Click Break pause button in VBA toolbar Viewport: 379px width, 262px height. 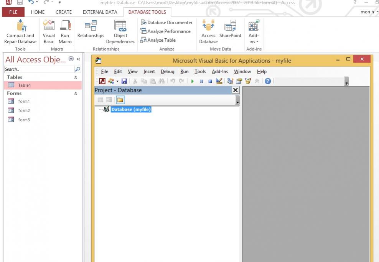(x=201, y=81)
